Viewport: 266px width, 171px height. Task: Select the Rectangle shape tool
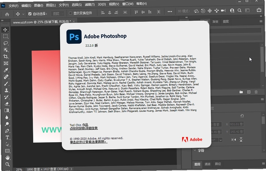[x=7, y=151]
